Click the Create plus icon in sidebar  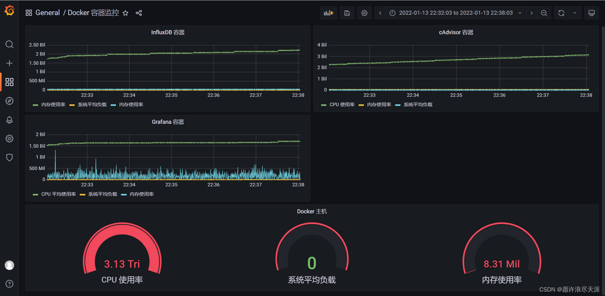click(x=9, y=63)
